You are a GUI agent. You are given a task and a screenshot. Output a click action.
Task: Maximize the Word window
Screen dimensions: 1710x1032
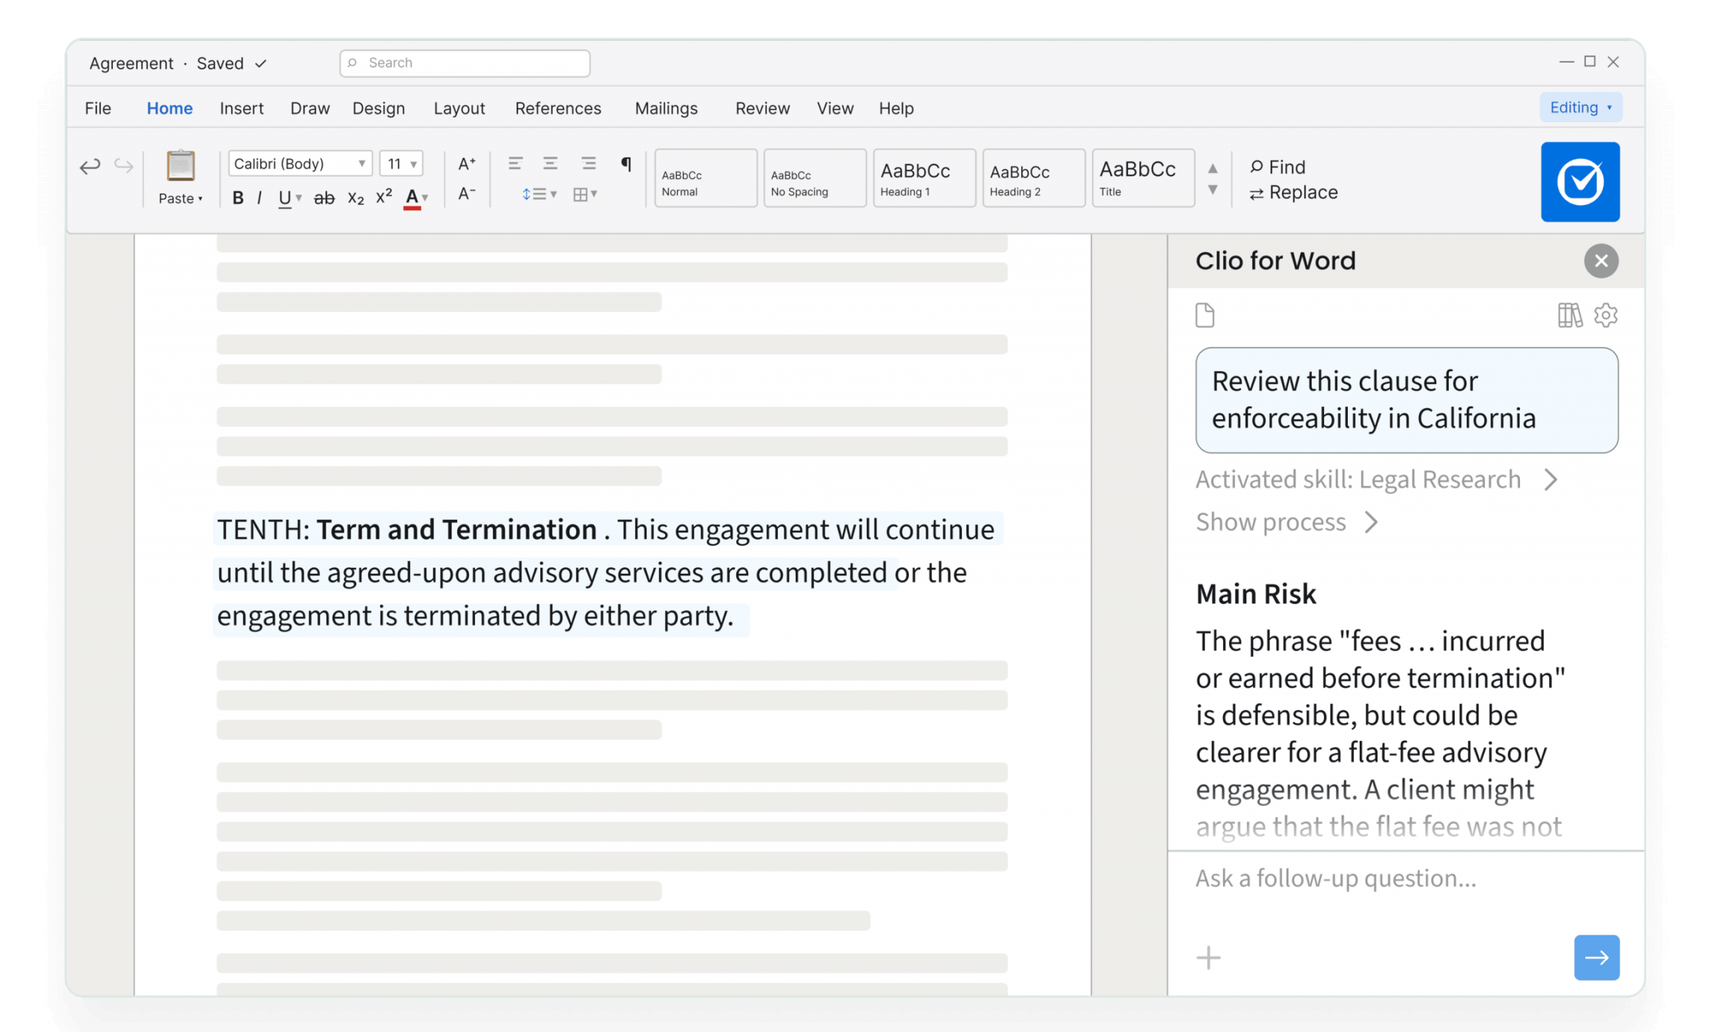1590,62
